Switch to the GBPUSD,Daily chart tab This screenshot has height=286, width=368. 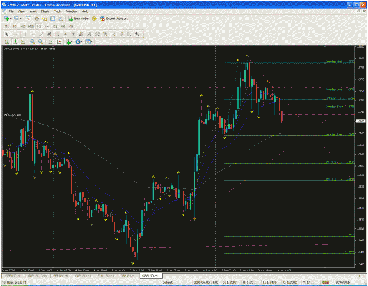[38, 276]
